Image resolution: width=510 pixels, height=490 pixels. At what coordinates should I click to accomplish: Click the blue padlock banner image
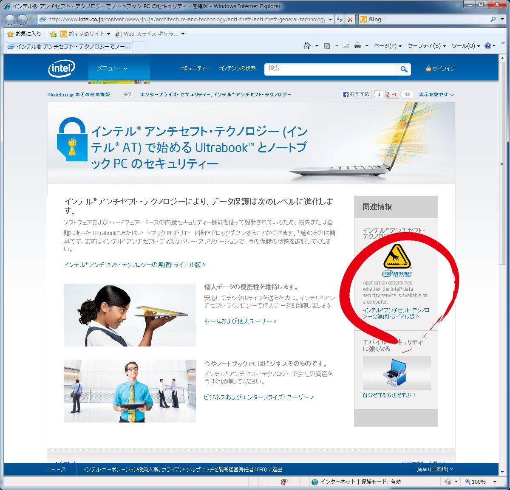pyautogui.click(x=72, y=139)
